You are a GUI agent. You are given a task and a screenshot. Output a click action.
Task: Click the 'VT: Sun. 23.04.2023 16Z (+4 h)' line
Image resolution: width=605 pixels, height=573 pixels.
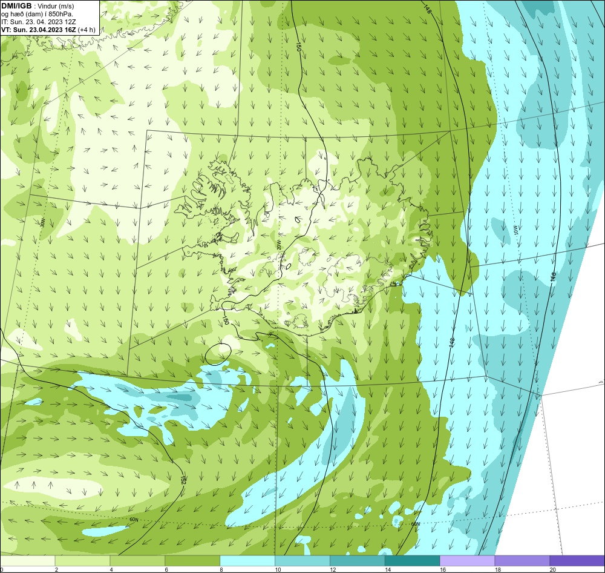pos(48,30)
